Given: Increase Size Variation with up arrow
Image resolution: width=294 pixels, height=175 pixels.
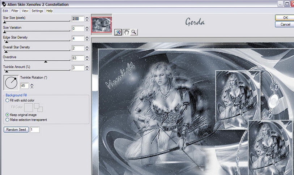Looking at the screenshot, I should tap(87, 27).
